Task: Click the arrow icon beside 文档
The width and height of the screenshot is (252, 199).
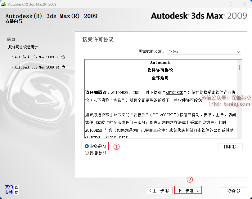Action: tap(17, 187)
